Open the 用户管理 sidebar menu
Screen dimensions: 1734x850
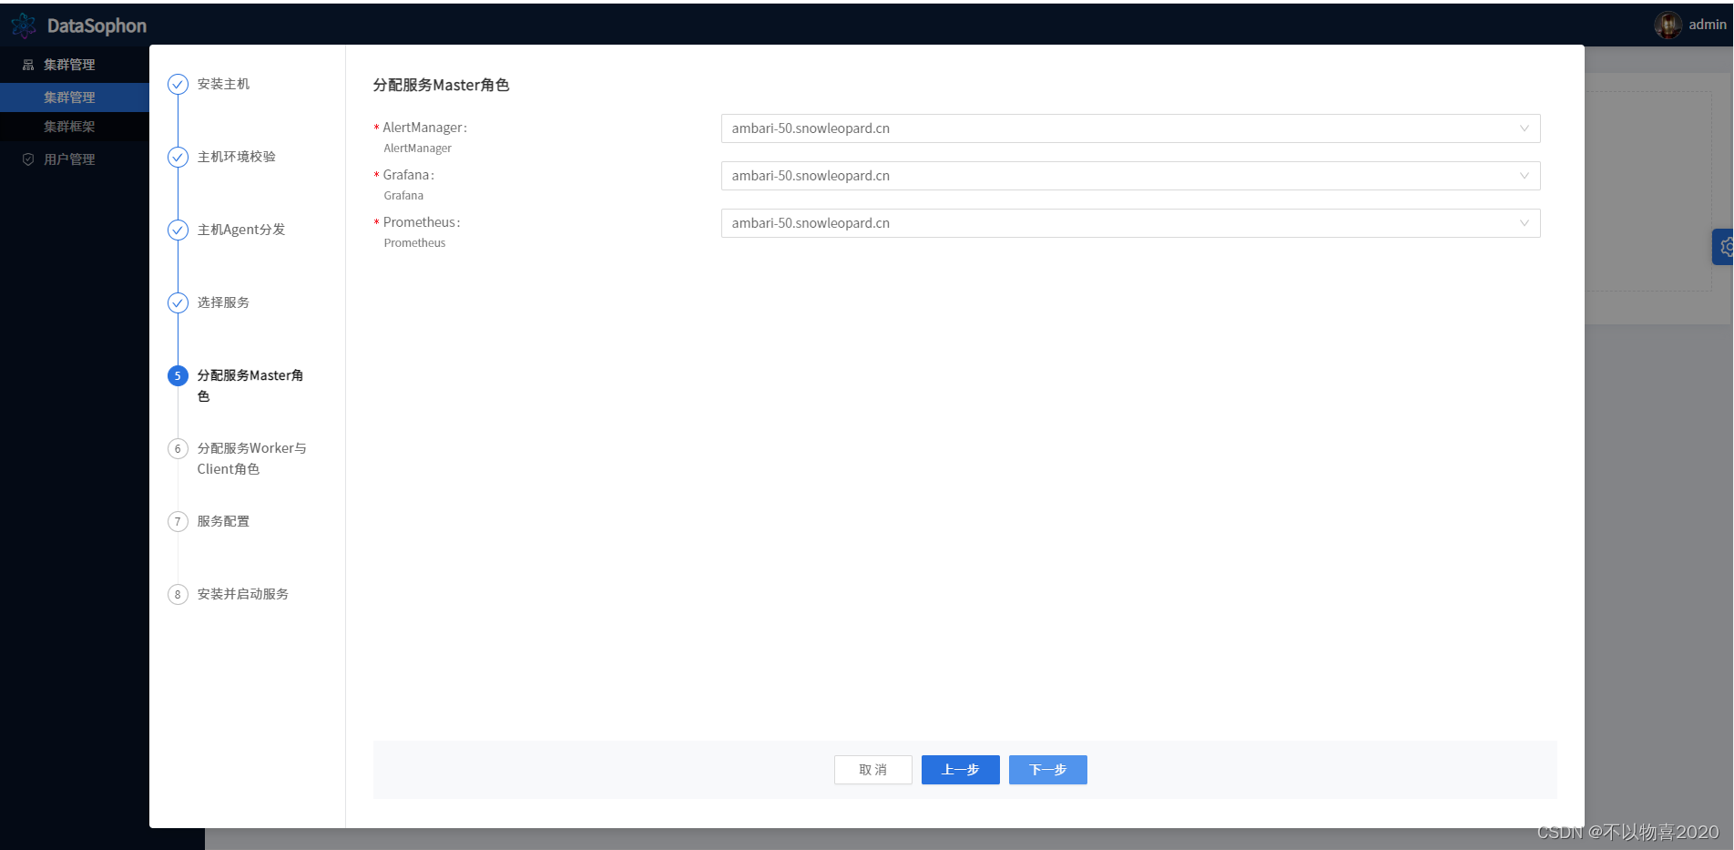pos(75,159)
